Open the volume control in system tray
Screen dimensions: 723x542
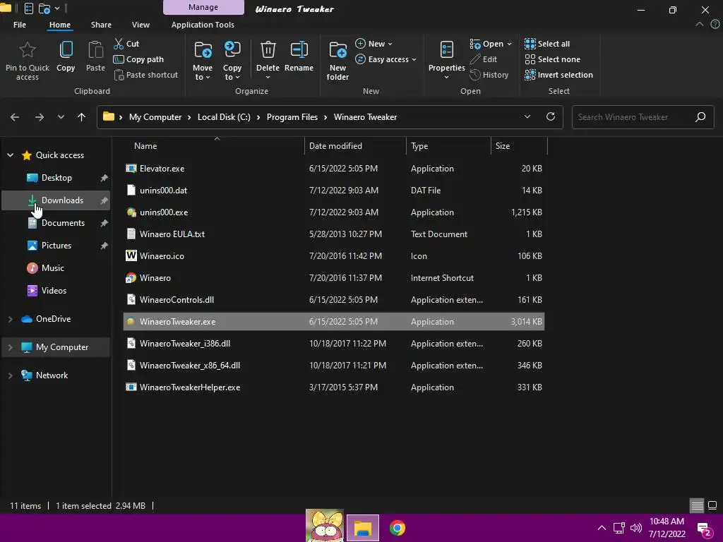[636, 528]
